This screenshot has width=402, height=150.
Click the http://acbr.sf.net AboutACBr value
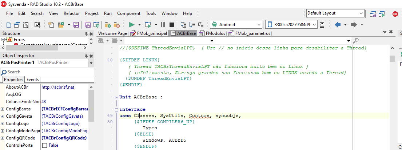point(58,87)
